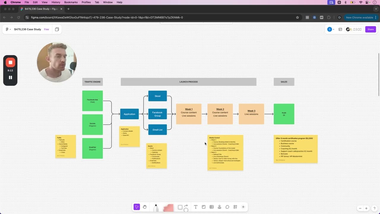Open the FigJam main menu dropdown
380x214 pixels.
tap(8, 29)
